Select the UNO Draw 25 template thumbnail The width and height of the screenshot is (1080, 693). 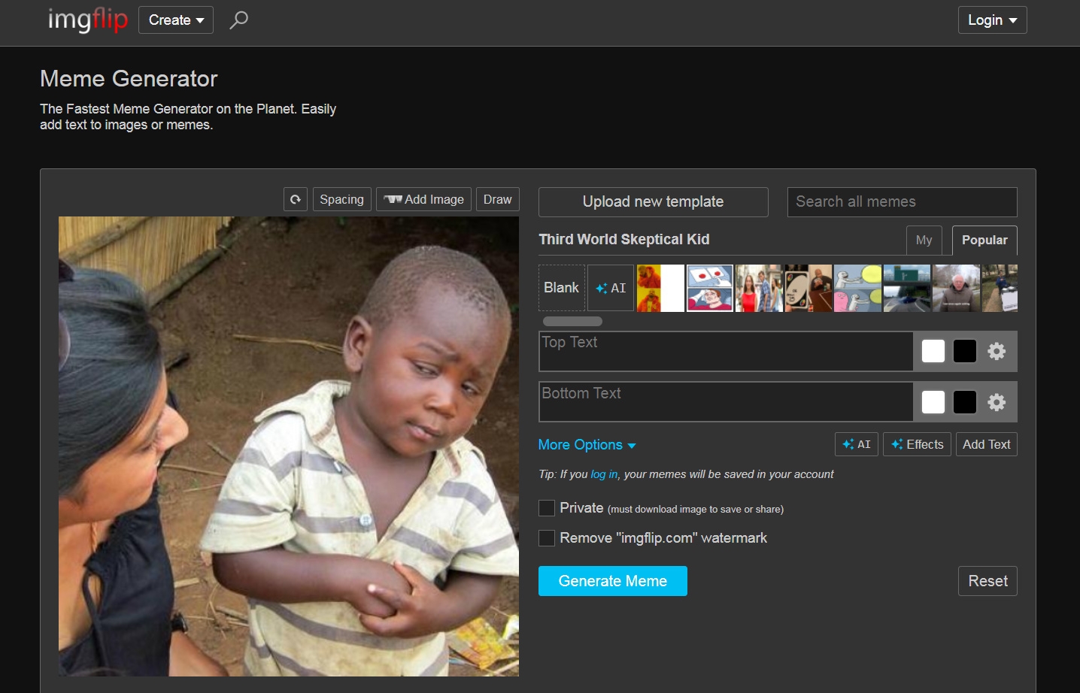click(808, 288)
